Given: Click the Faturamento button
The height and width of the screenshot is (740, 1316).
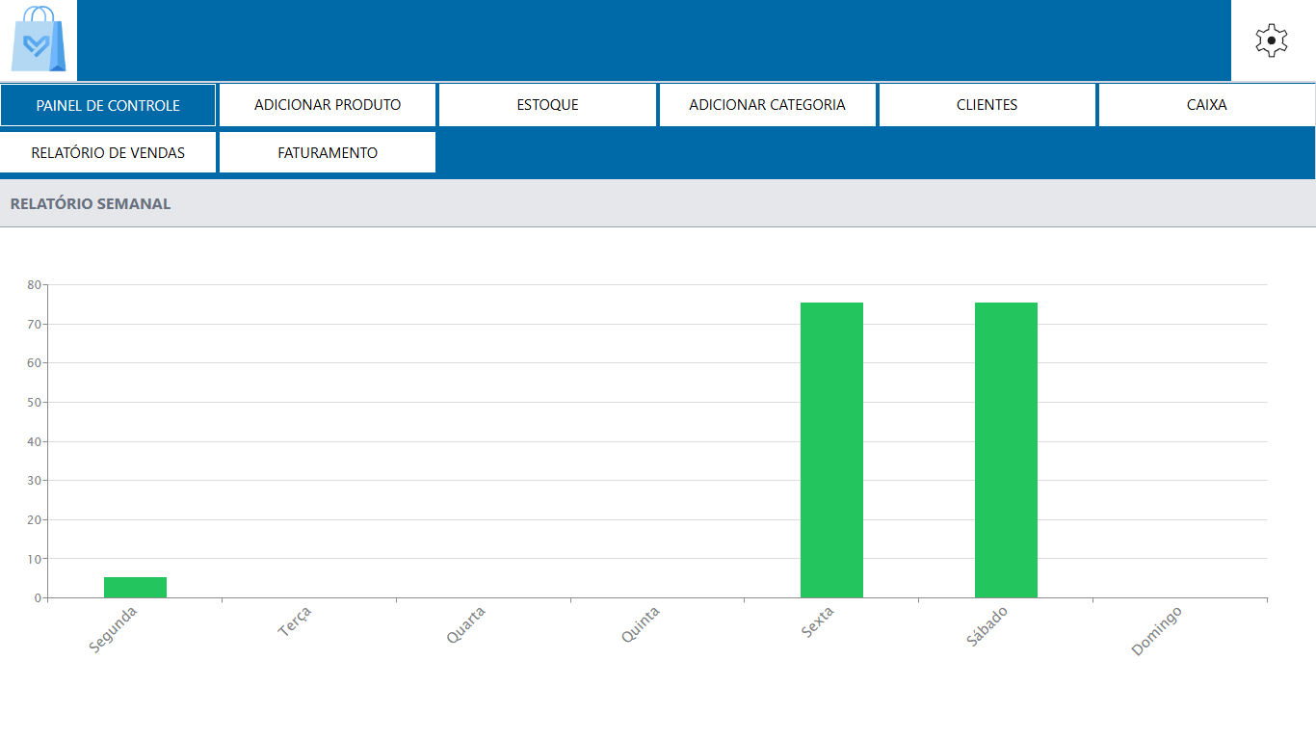Looking at the screenshot, I should [328, 153].
